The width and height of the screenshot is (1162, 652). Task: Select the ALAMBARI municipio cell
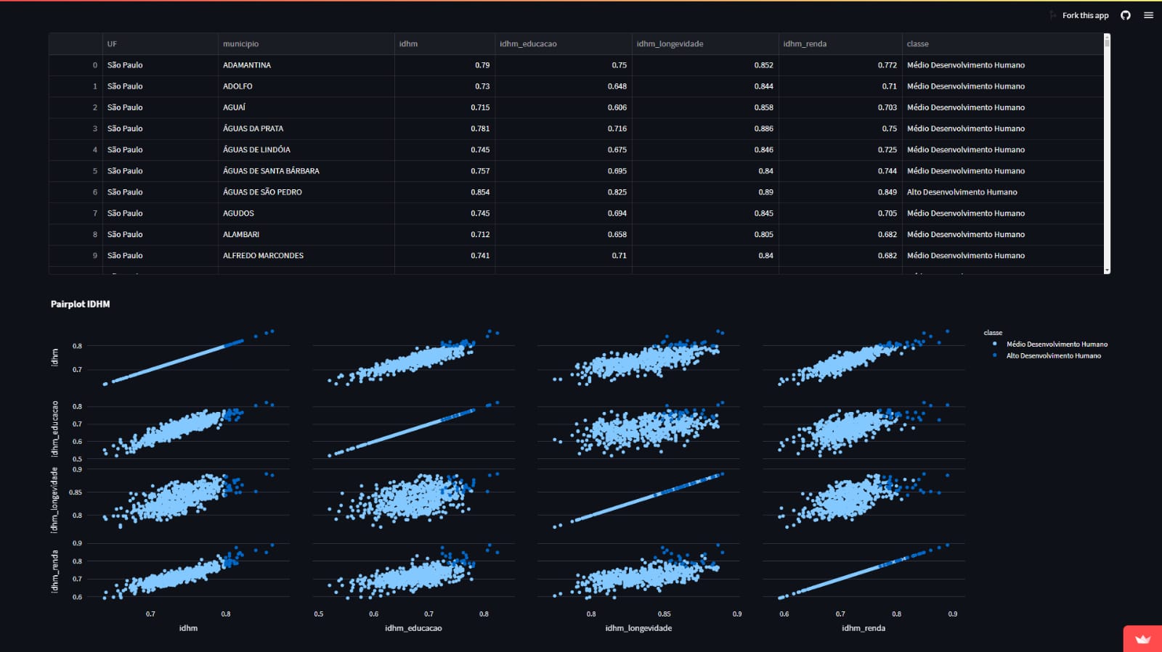click(x=306, y=234)
